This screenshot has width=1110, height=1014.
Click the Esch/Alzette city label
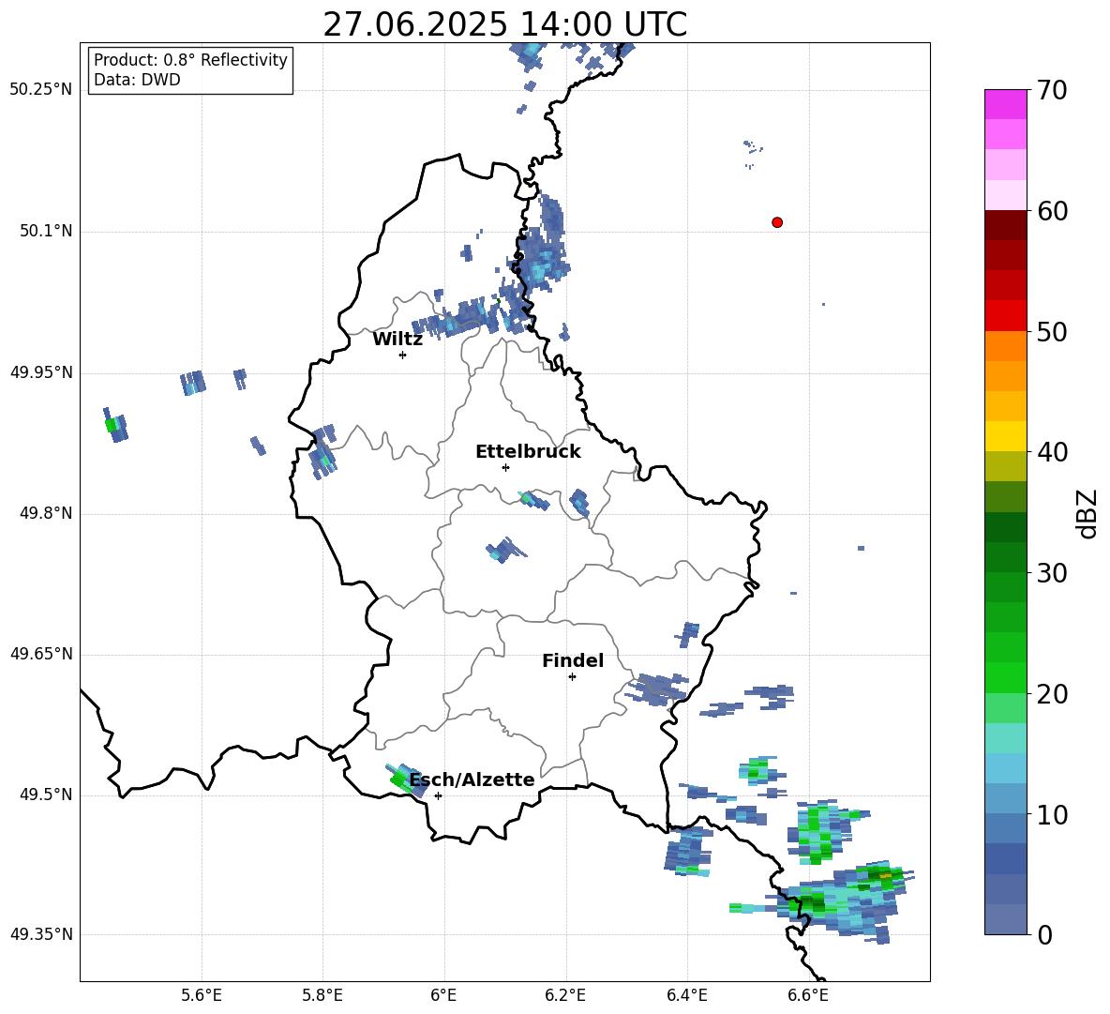472,779
